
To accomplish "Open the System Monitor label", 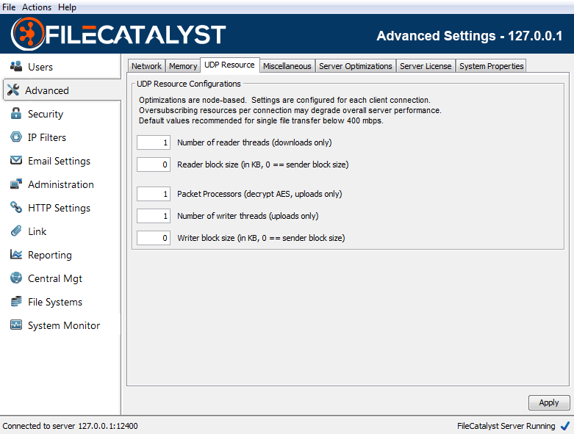I will [x=64, y=325].
